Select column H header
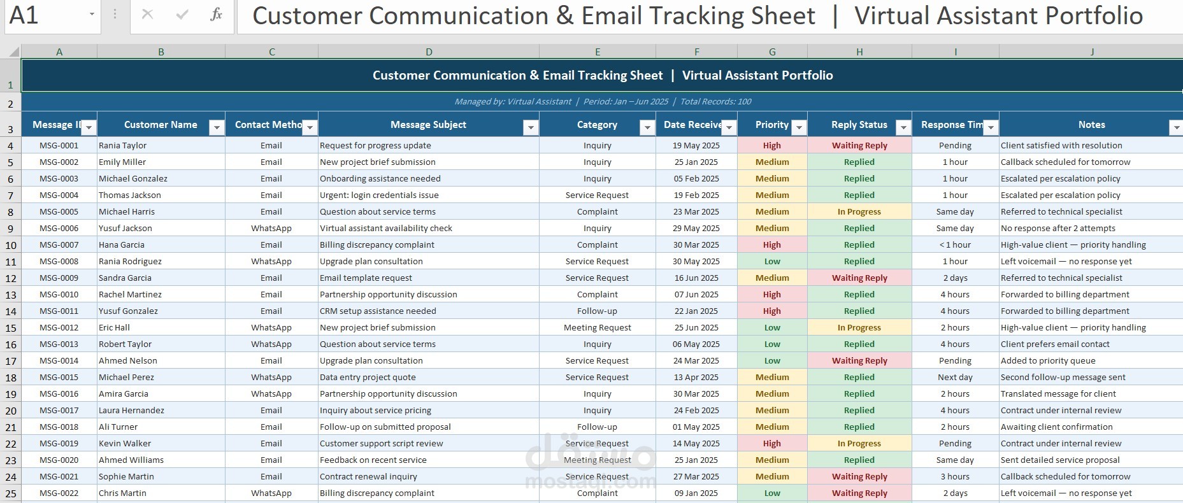This screenshot has width=1183, height=503. pos(859,52)
